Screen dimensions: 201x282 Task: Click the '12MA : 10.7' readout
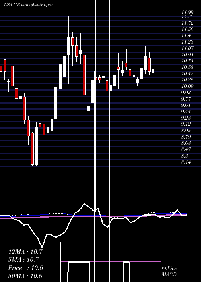25,252
